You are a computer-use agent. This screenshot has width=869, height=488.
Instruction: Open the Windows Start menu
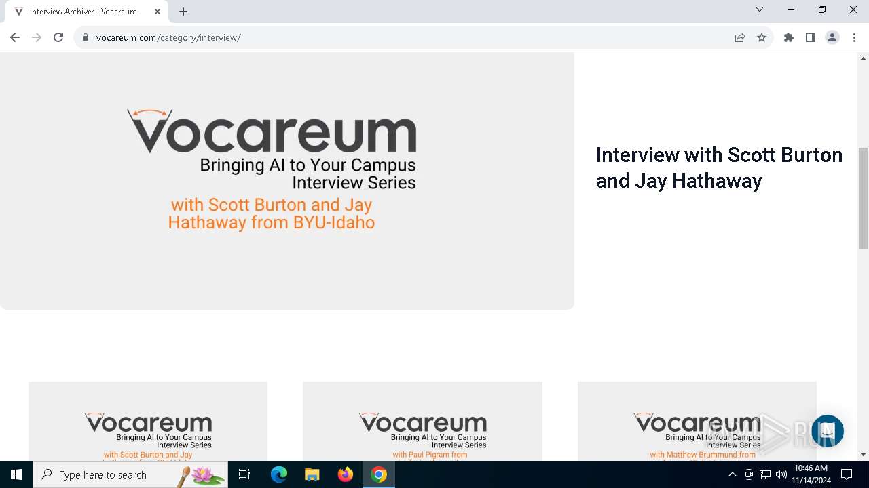(x=16, y=474)
